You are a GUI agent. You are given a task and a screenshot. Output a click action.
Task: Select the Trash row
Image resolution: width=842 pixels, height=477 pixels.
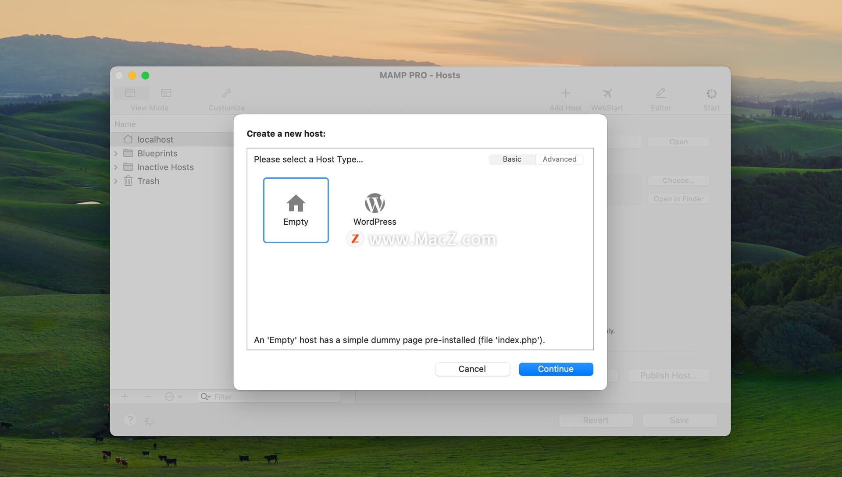coord(172,181)
